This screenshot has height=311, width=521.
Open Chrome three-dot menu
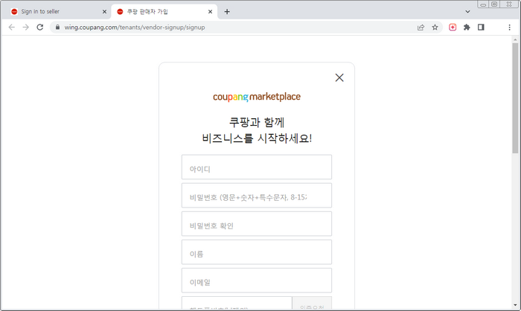[509, 28]
